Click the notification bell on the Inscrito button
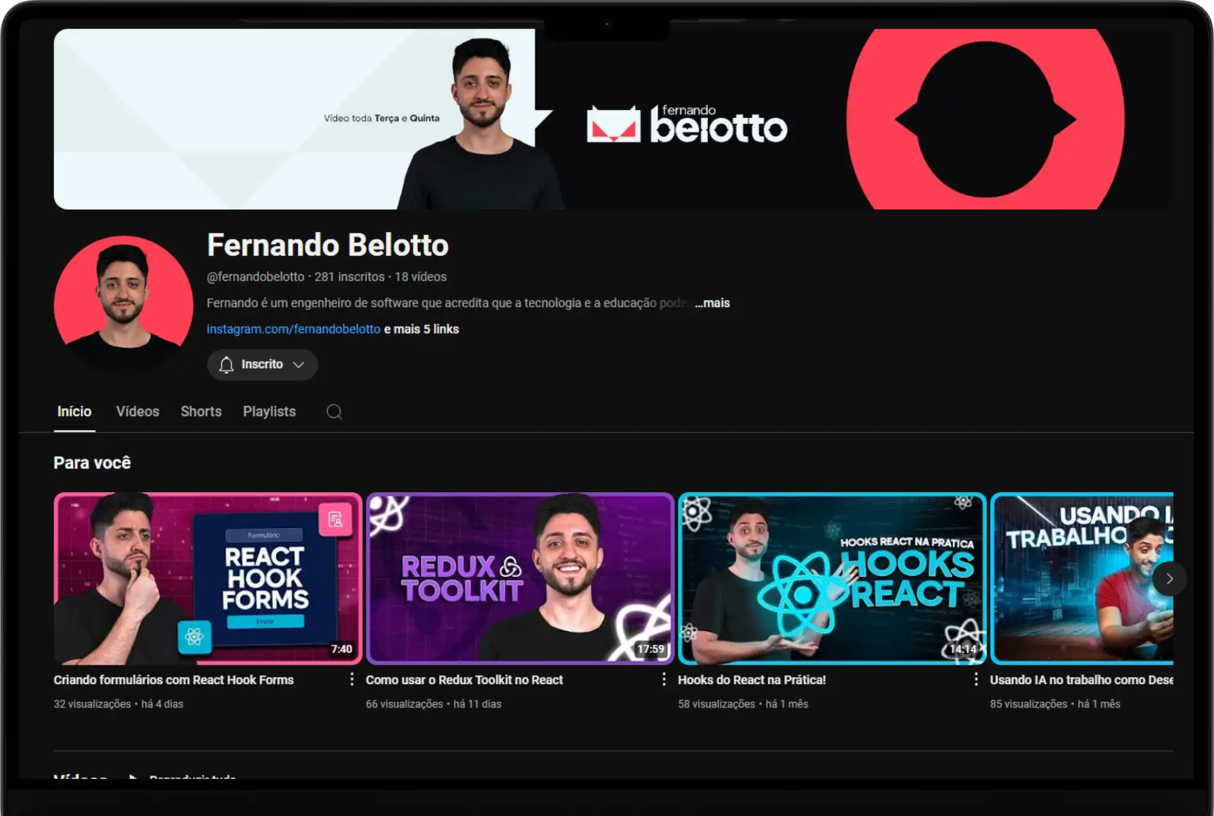This screenshot has width=1214, height=816. (x=226, y=365)
